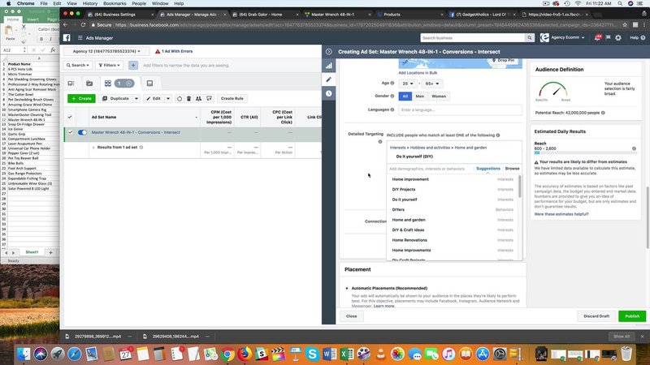This screenshot has width=650, height=365.
Task: Click the info icon after Results from 1 ad set
Action: (141, 148)
